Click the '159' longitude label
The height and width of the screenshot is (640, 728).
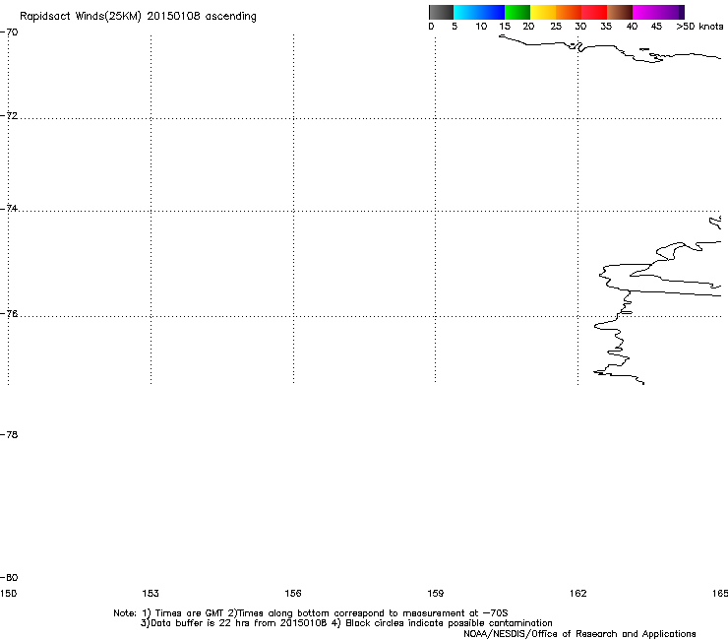coord(436,593)
